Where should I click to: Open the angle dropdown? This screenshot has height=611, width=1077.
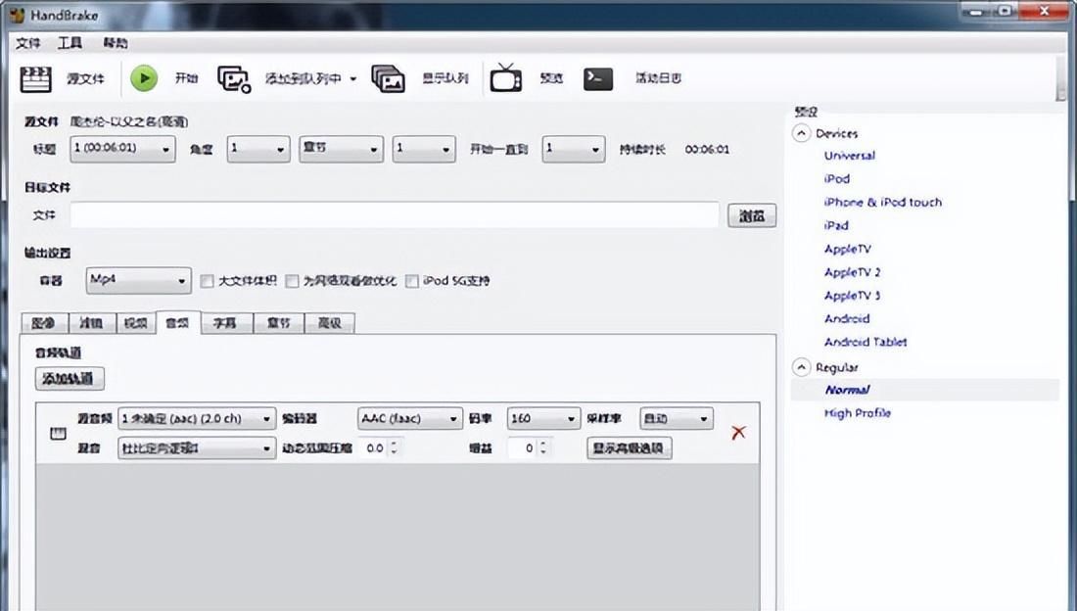[258, 149]
